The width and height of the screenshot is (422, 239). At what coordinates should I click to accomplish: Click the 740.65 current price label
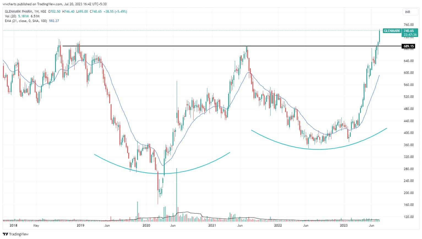[x=409, y=31]
